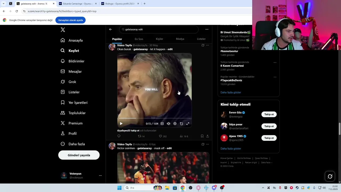Open more options on Victor Osimhen post
Viewport: 341px width, 192px height.
(x=208, y=144)
